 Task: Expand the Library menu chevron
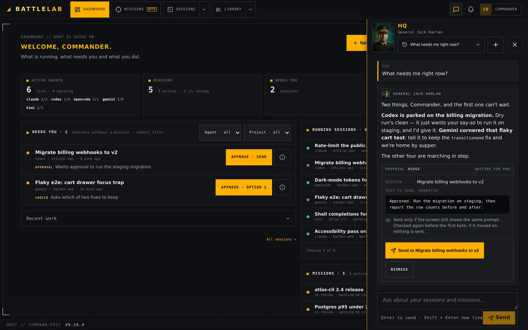point(250,10)
